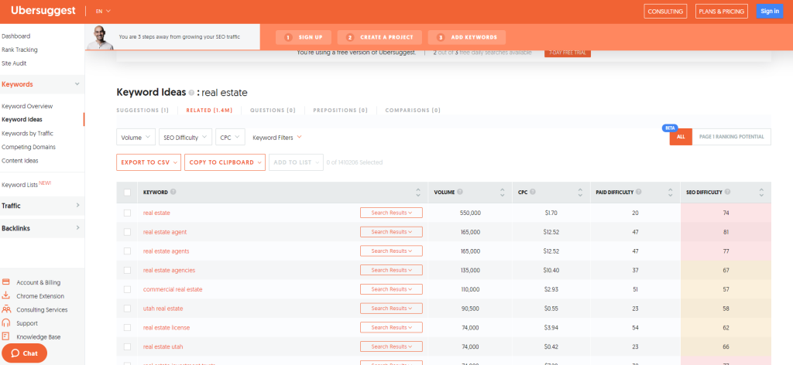
Task: Click the Chrome Extension download icon
Action: [x=6, y=296]
